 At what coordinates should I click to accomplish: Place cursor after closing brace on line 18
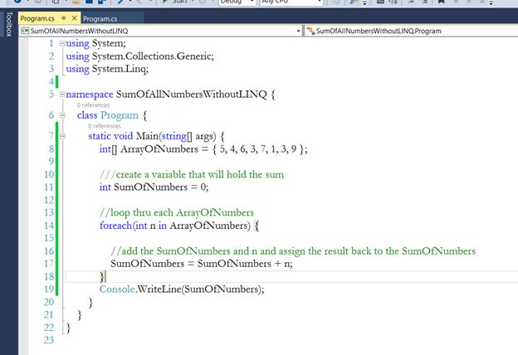pyautogui.click(x=105, y=277)
